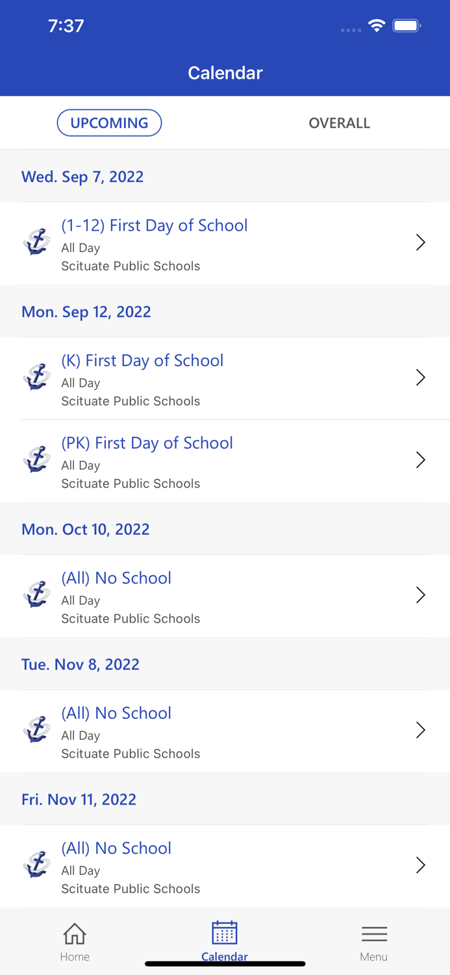Image resolution: width=450 pixels, height=975 pixels.
Task: Tap the anchor logo on (K) First Day of School
Action: (x=36, y=376)
